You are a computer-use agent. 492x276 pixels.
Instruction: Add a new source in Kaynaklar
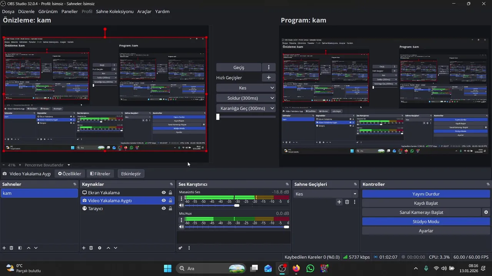(84, 248)
